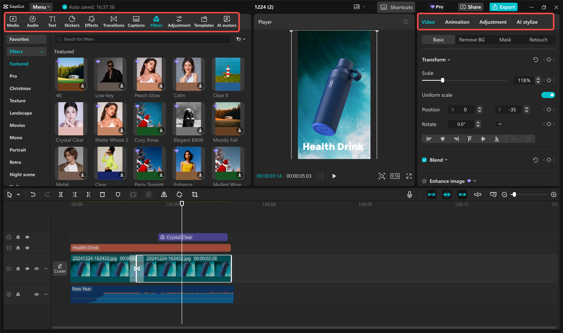Enable the Enhance image checkbox

[x=424, y=181]
